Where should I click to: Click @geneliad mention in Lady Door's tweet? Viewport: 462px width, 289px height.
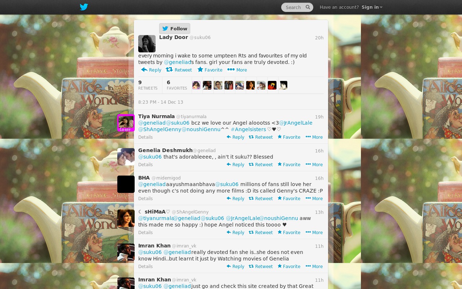177,62
